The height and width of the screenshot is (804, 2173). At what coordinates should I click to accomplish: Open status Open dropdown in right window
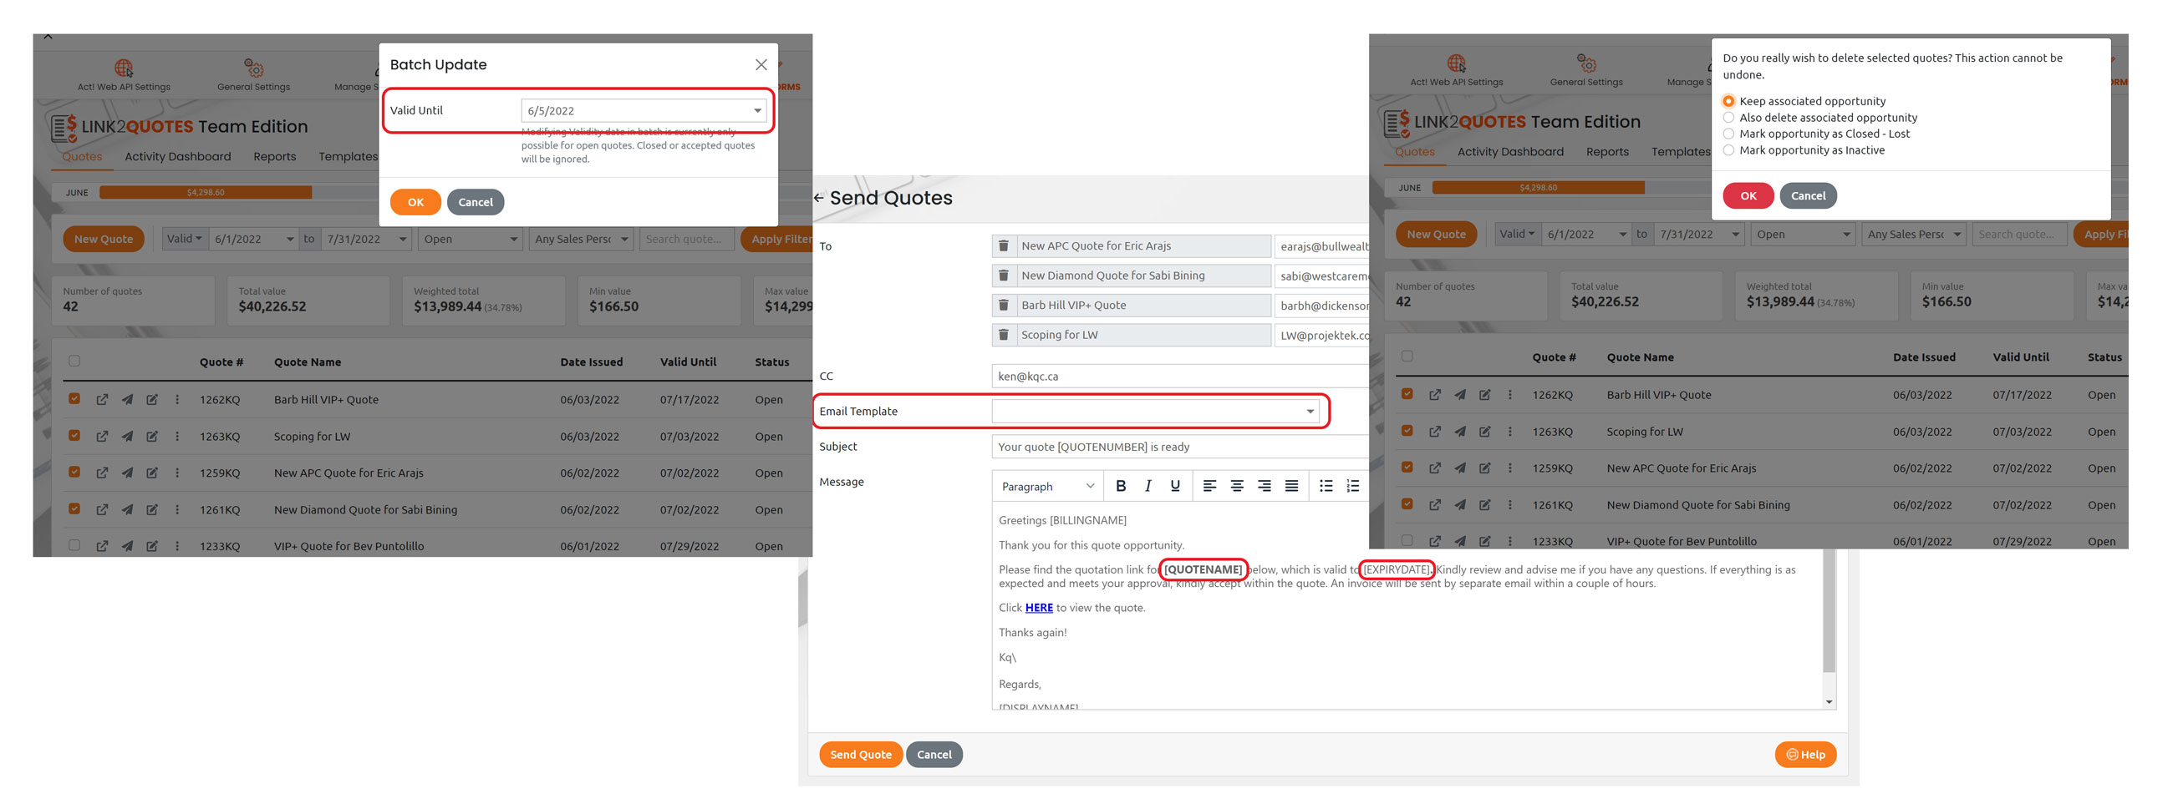click(1804, 235)
